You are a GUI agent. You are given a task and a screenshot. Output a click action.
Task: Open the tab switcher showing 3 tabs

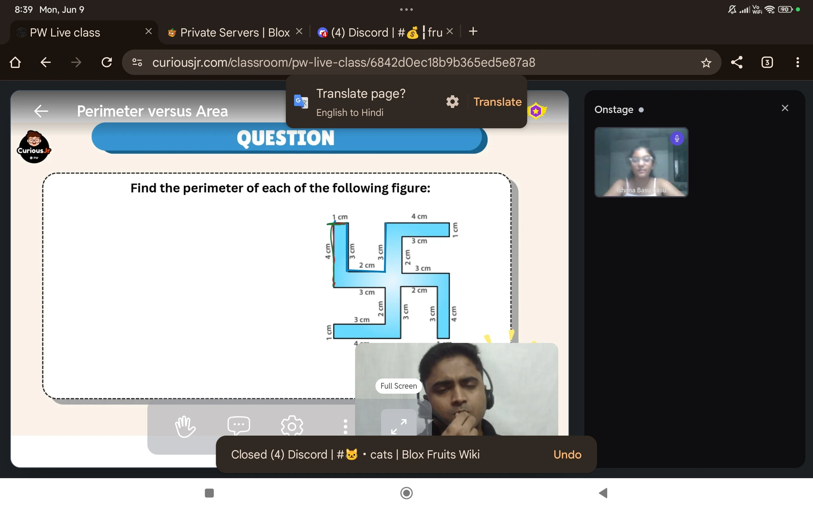pyautogui.click(x=767, y=63)
